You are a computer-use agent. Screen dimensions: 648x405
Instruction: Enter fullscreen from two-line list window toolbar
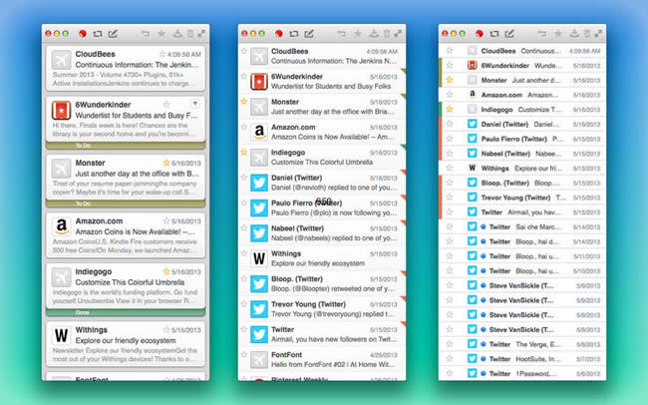[x=398, y=34]
